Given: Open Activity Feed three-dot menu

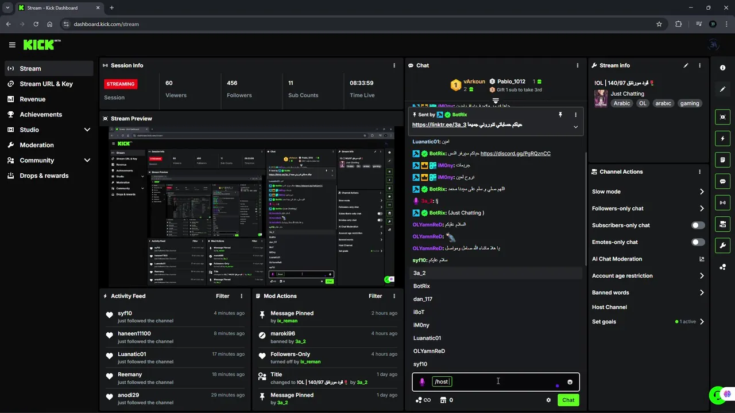Looking at the screenshot, I should [x=241, y=296].
